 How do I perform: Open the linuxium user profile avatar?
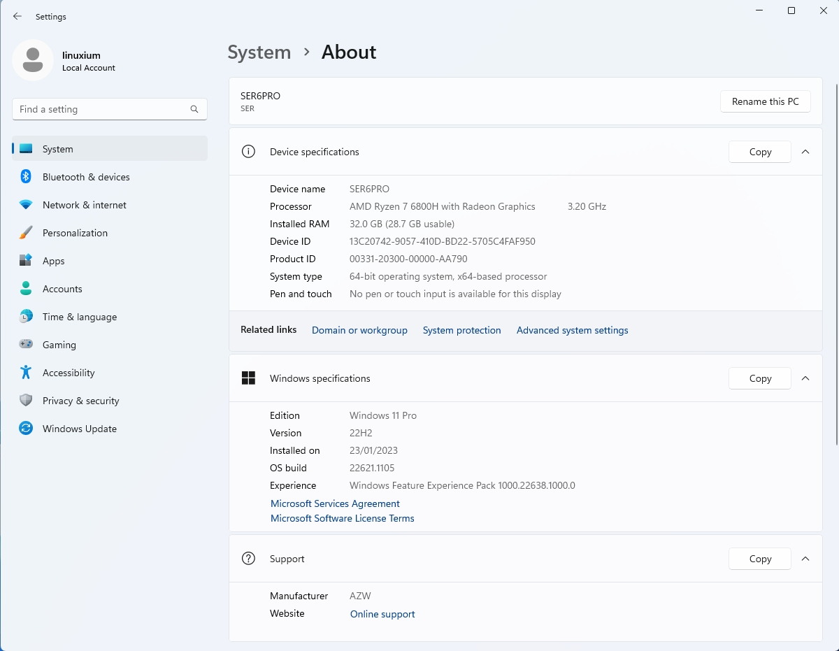pos(32,61)
